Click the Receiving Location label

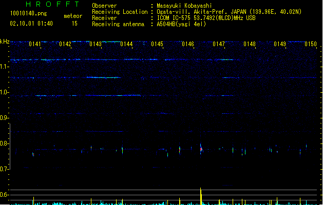(x=120, y=12)
